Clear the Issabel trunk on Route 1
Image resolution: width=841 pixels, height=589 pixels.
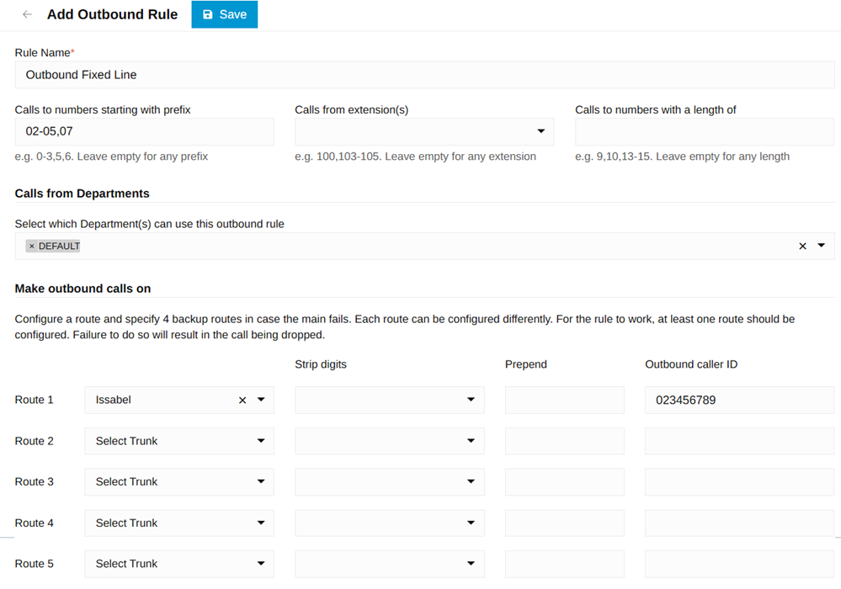pos(242,400)
